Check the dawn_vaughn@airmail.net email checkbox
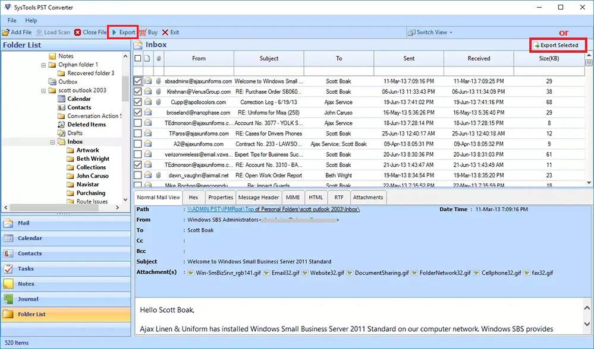The image size is (594, 349). pyautogui.click(x=138, y=176)
